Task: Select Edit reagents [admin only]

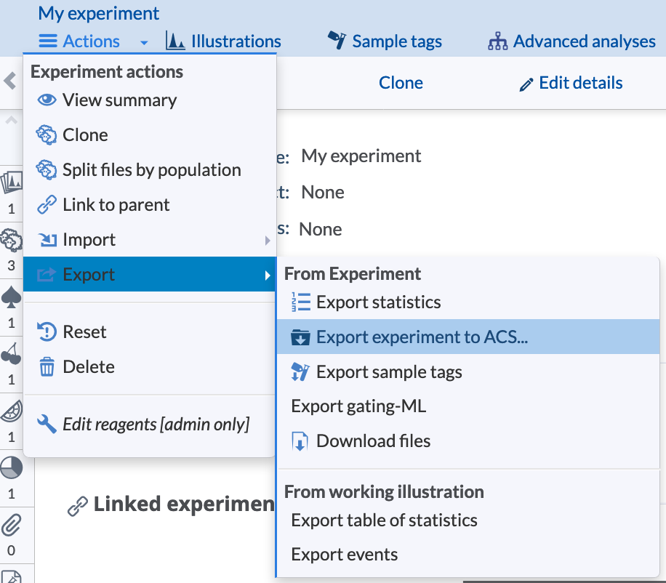Action: pos(150,425)
